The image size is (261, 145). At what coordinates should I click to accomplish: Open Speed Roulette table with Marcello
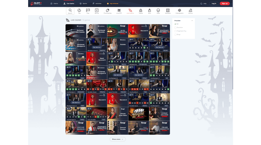(x=118, y=86)
